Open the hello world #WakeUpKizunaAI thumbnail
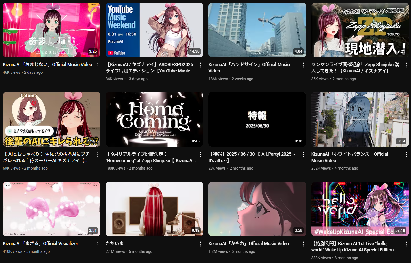The height and width of the screenshot is (263, 411). (x=360, y=209)
